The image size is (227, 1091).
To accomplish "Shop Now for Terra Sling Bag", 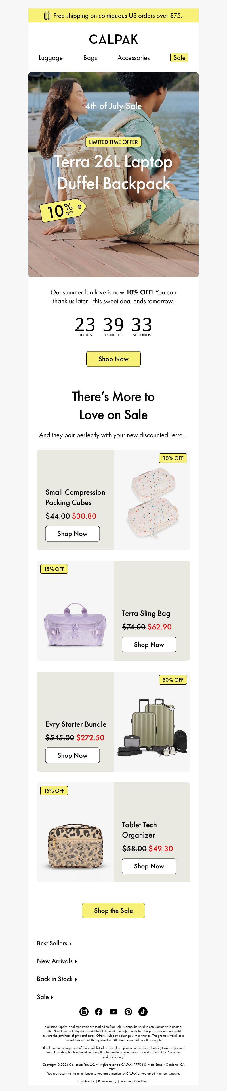I will pos(149,644).
